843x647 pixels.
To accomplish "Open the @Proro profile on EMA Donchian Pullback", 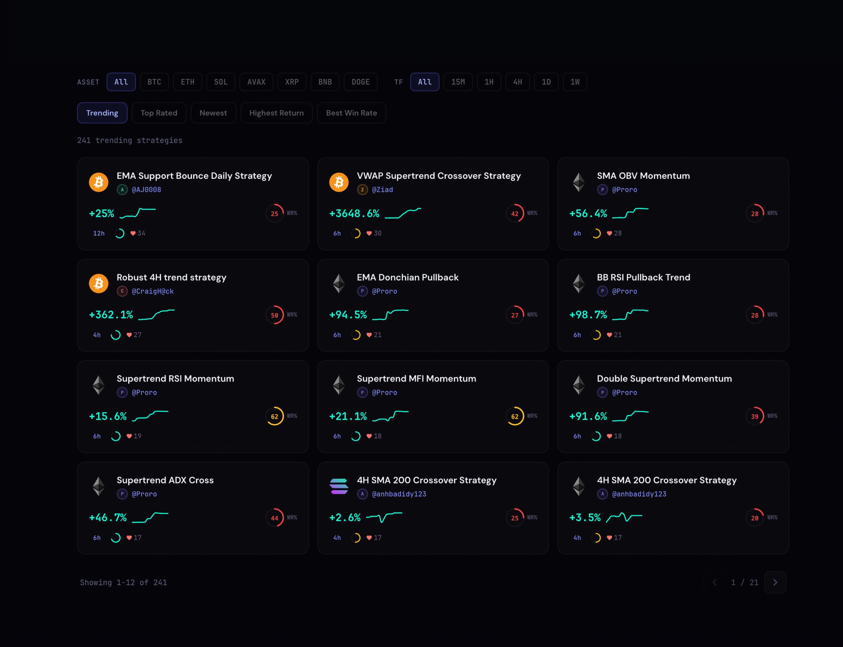I will click(x=385, y=291).
